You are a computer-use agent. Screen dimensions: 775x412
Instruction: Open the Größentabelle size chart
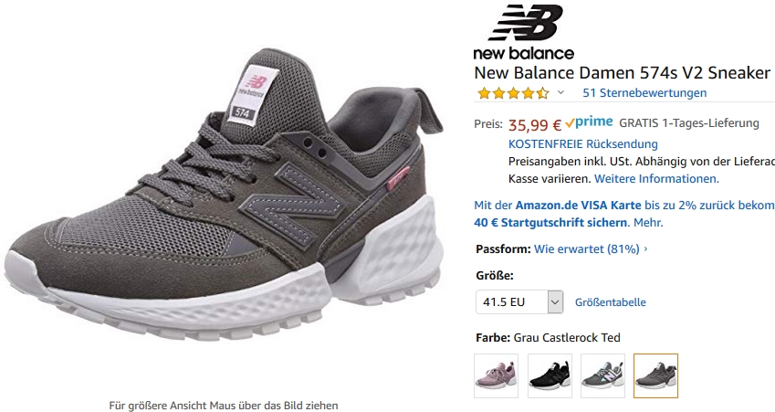click(611, 302)
